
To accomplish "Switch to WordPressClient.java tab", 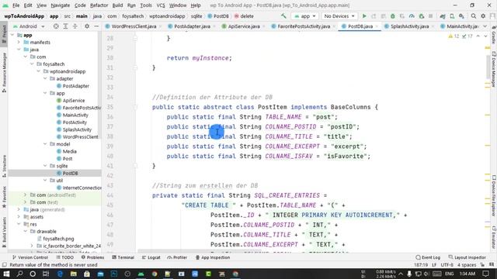I will click(134, 26).
